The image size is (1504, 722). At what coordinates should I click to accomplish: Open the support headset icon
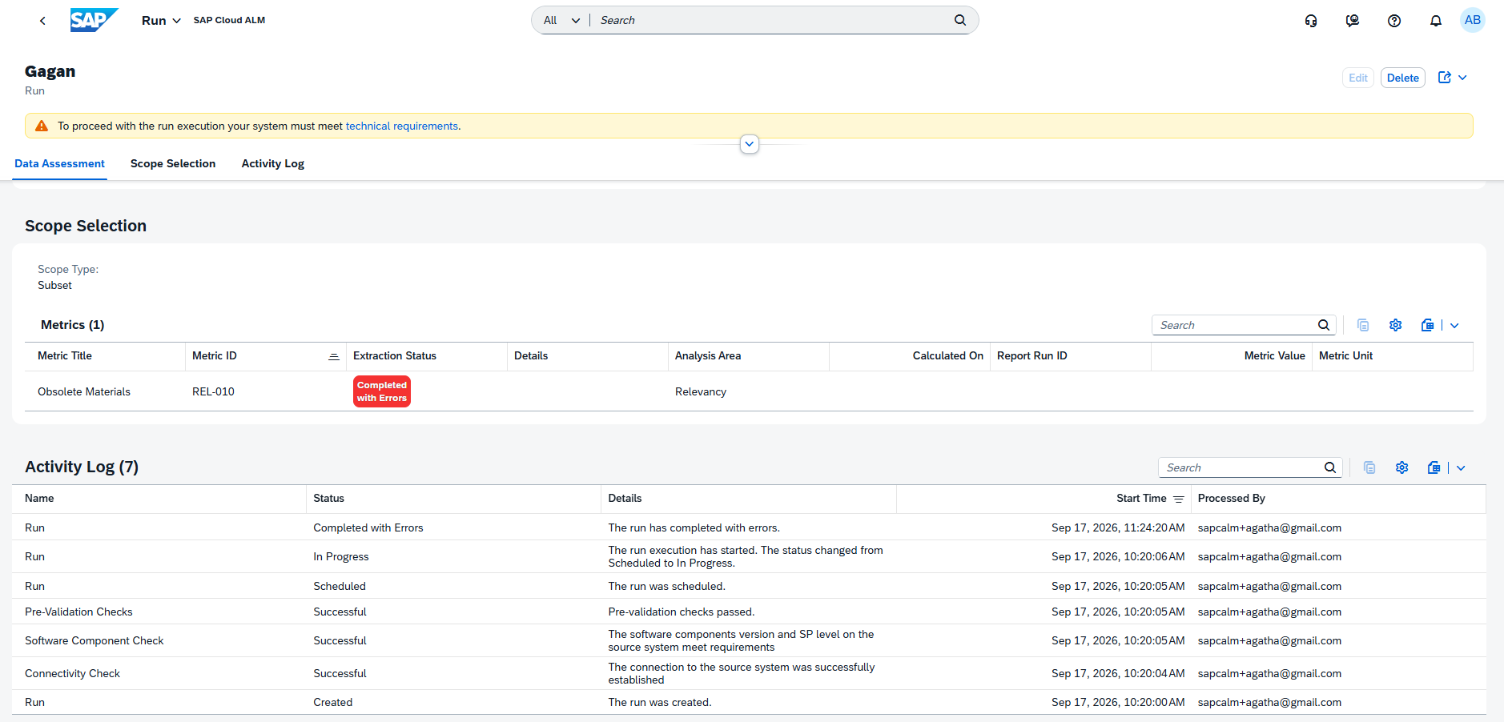pyautogui.click(x=1311, y=21)
